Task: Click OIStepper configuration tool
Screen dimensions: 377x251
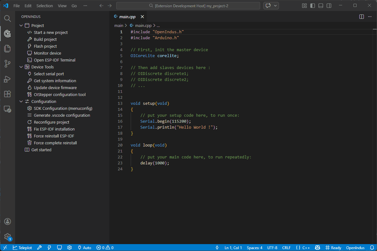Action: click(60, 95)
